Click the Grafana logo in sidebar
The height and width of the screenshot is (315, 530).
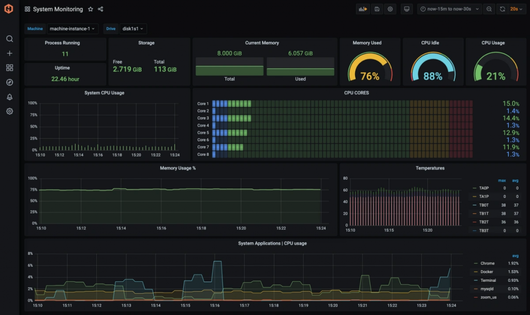point(9,9)
